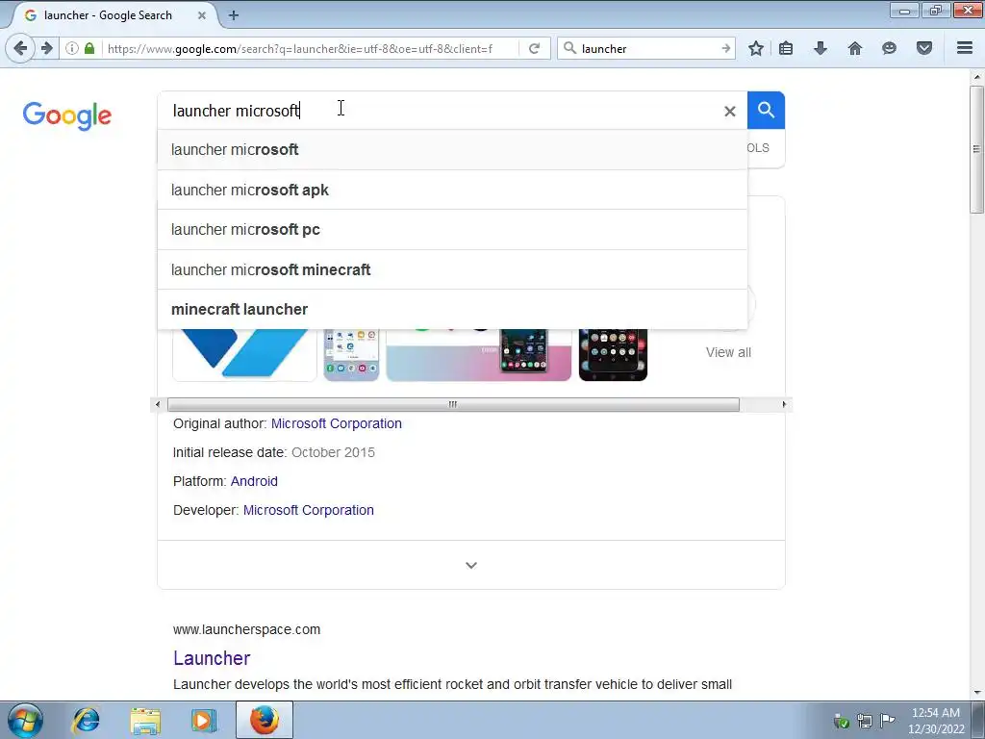
Task: Open the dark phone screenshot thumbnail
Action: click(x=613, y=355)
